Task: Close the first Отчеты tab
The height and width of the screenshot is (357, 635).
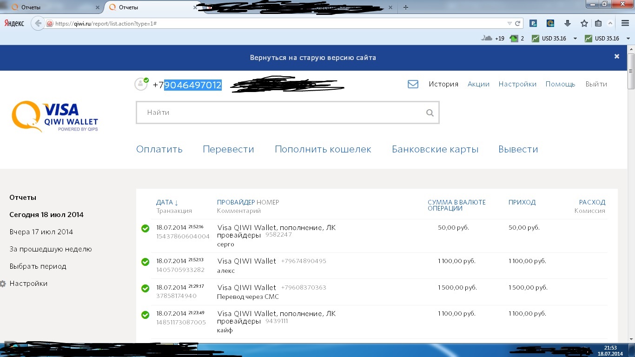Action: point(97,7)
